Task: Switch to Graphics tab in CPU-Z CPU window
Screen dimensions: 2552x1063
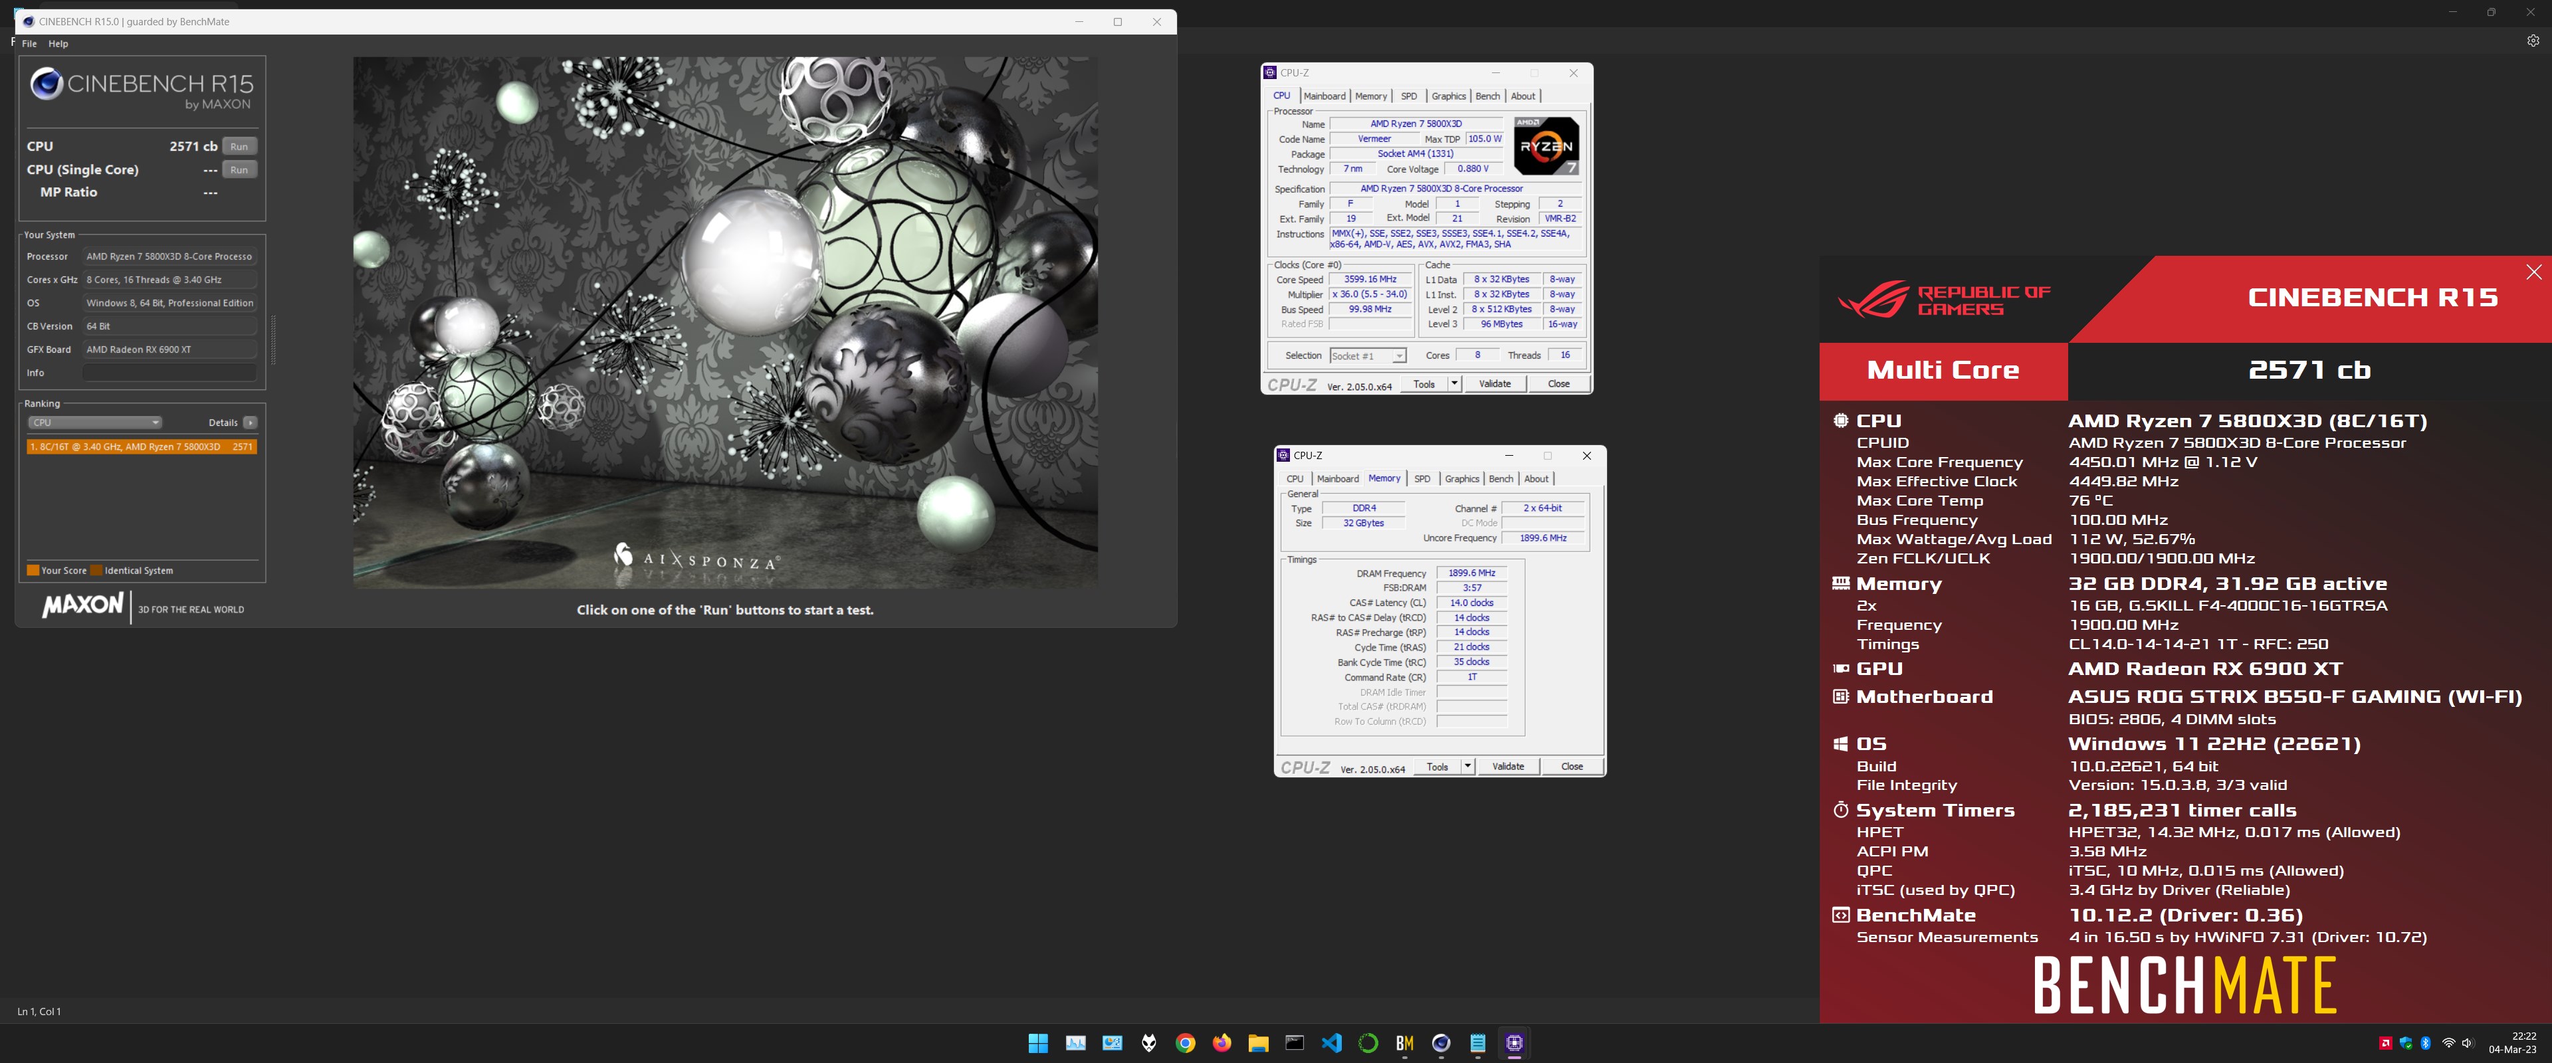Action: [x=1448, y=96]
